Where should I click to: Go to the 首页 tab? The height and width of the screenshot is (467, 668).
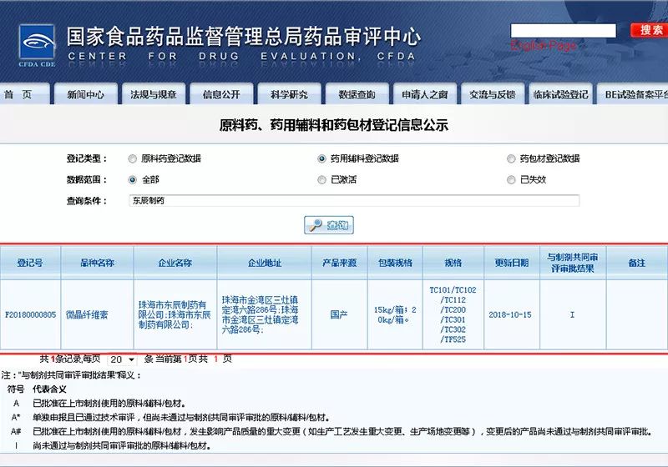(23, 94)
